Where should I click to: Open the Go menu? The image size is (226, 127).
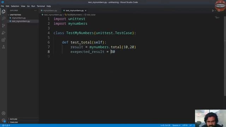(28, 6)
